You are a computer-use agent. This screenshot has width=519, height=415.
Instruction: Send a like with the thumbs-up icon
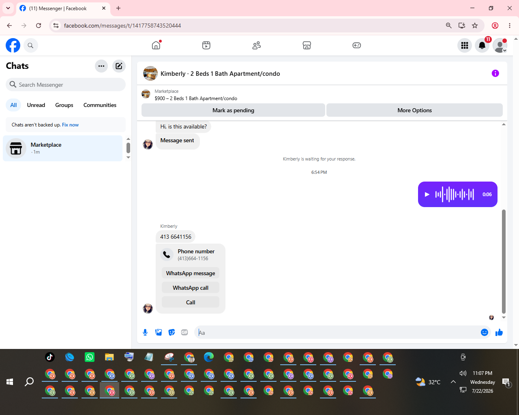click(x=499, y=332)
